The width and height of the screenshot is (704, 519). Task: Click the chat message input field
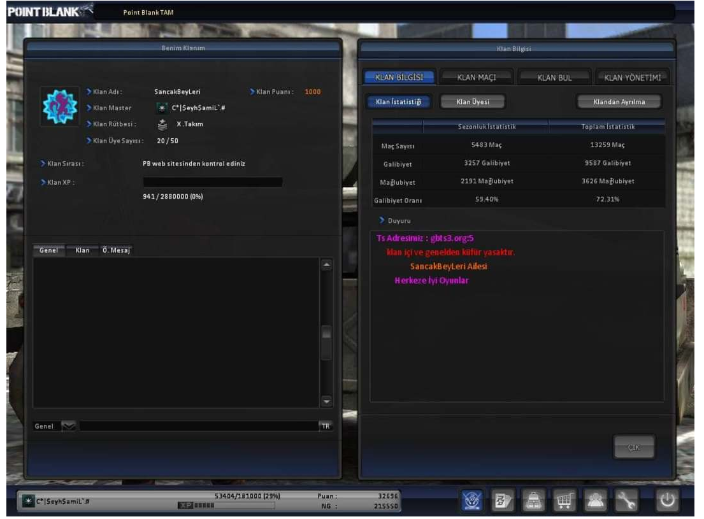coord(198,425)
